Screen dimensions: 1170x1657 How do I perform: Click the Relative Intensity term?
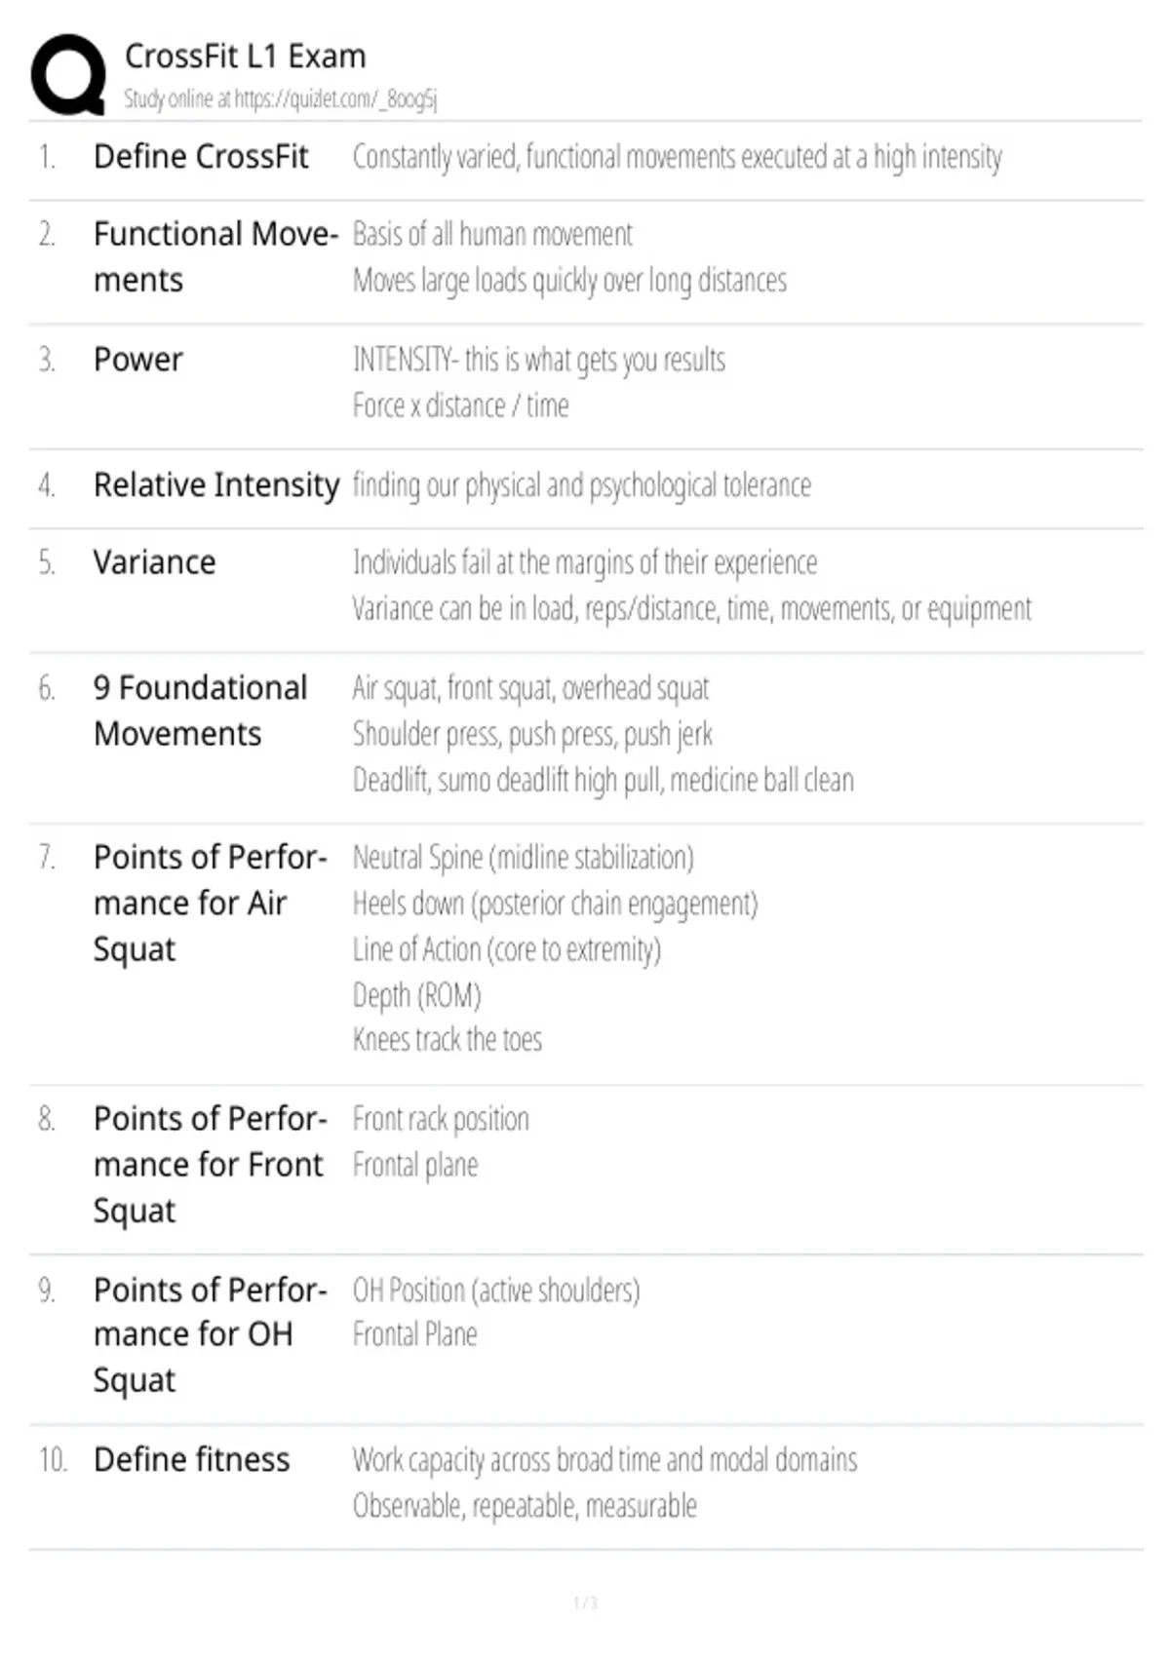click(216, 484)
